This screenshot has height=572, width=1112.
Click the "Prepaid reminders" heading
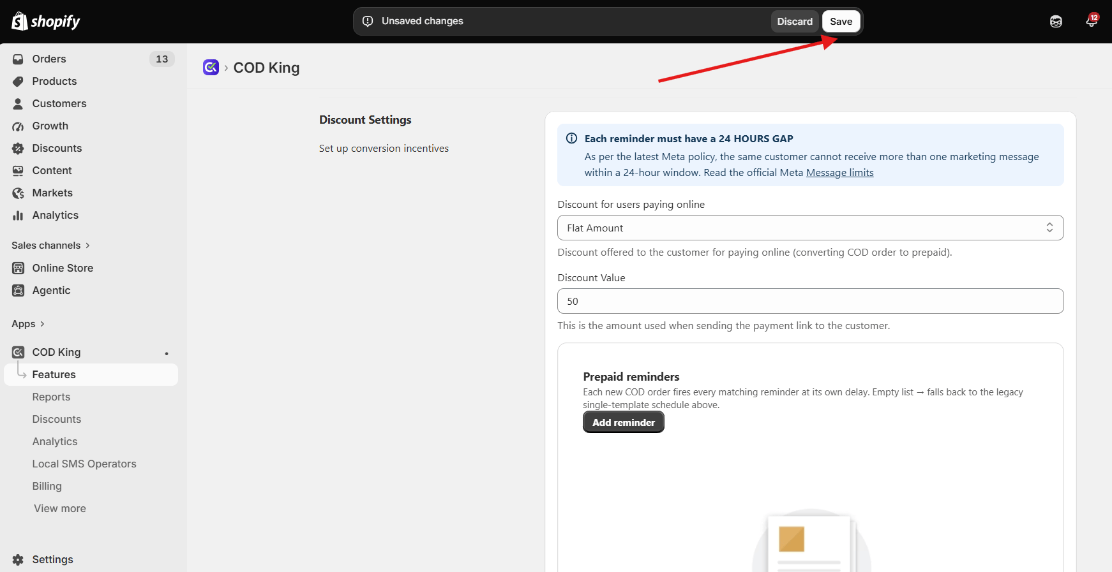pos(631,377)
